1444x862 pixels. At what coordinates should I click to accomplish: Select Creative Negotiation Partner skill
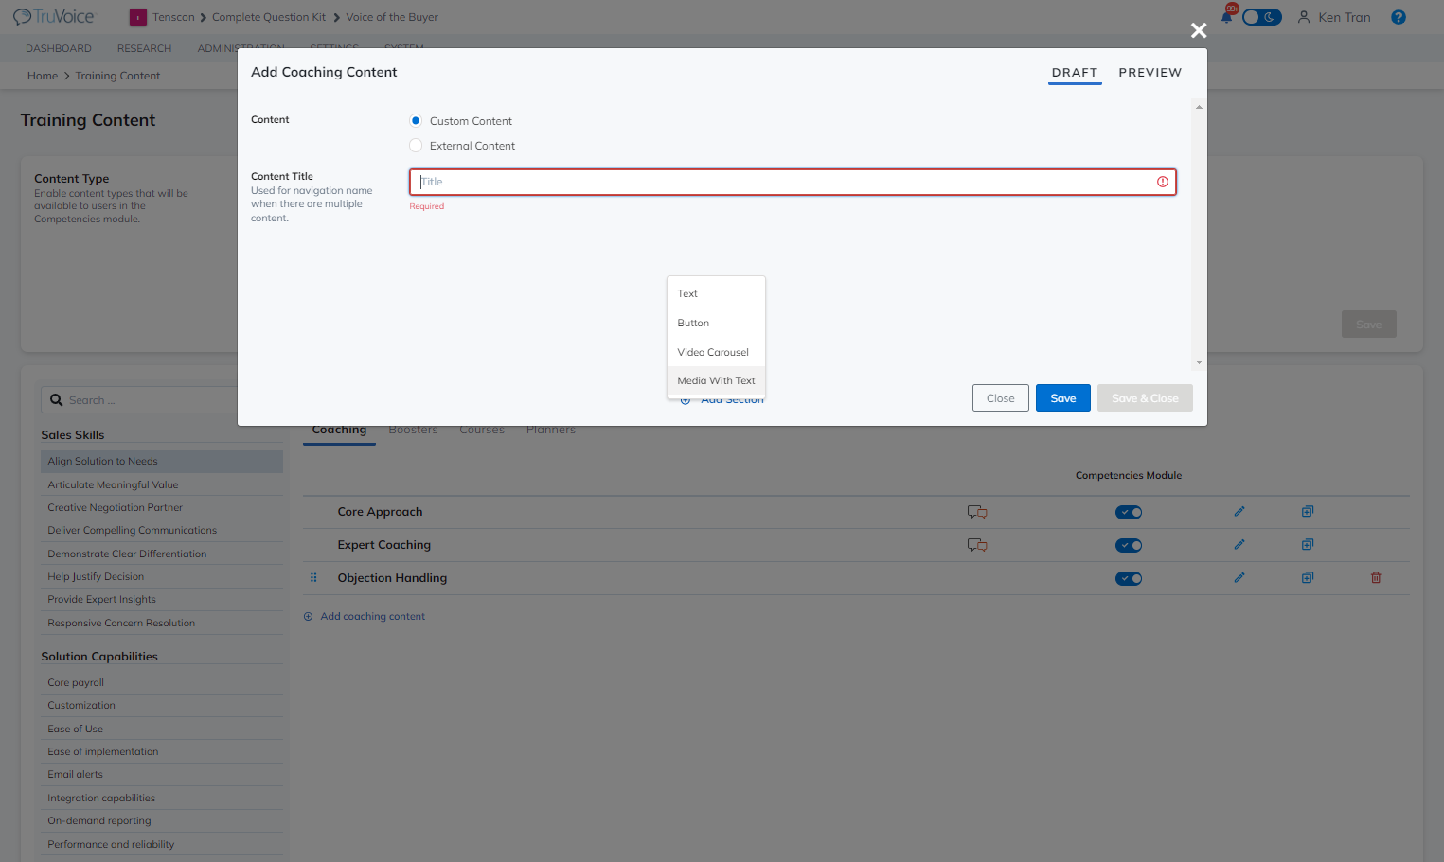pyautogui.click(x=162, y=508)
